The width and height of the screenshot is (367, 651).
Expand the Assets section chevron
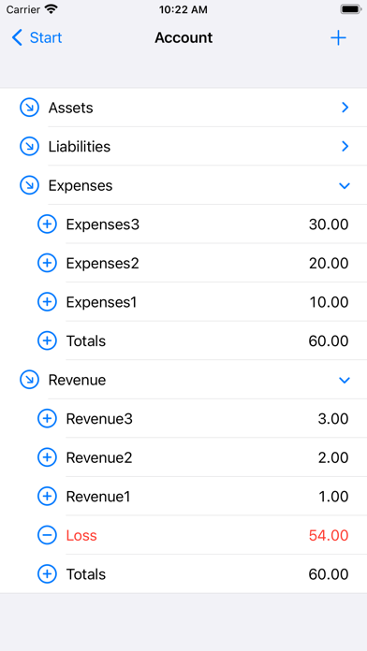(x=345, y=108)
